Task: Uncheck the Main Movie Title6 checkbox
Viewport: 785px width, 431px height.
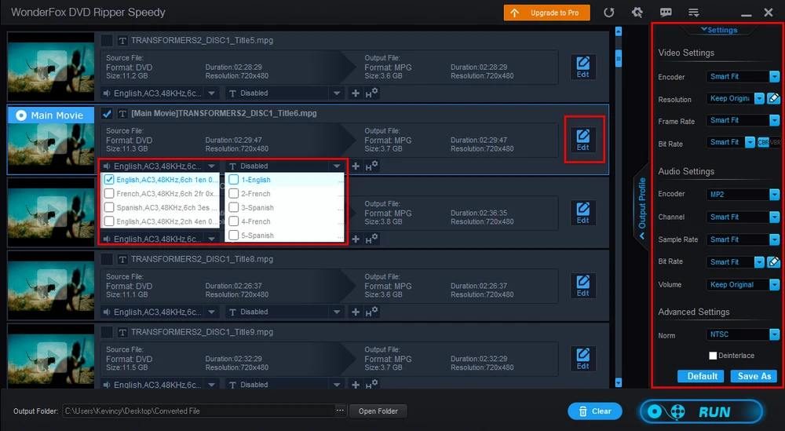Action: point(107,114)
